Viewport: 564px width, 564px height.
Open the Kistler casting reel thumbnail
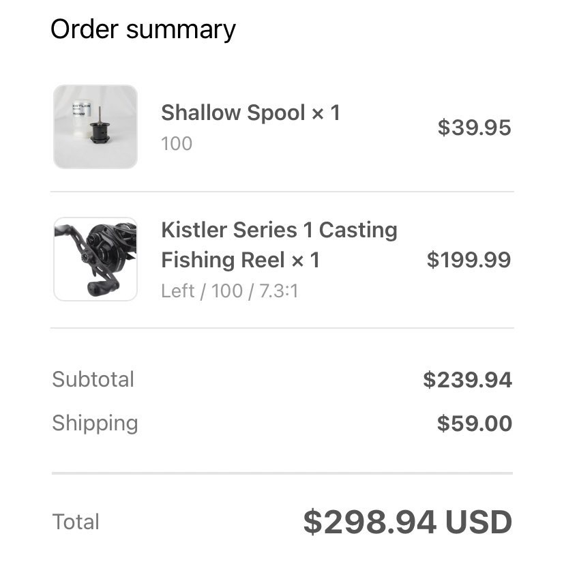tap(95, 259)
